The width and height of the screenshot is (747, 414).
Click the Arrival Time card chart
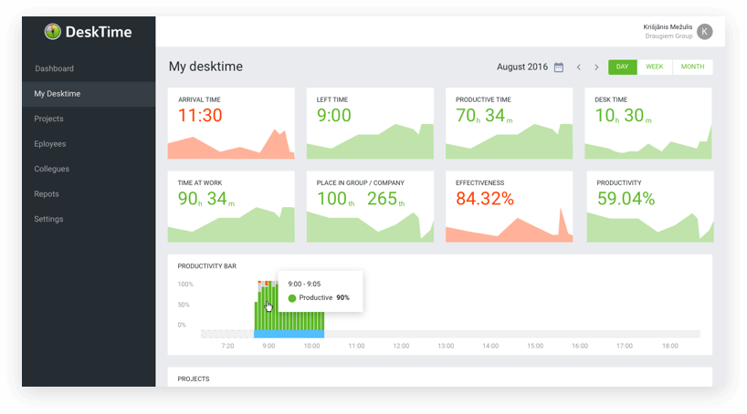231,144
